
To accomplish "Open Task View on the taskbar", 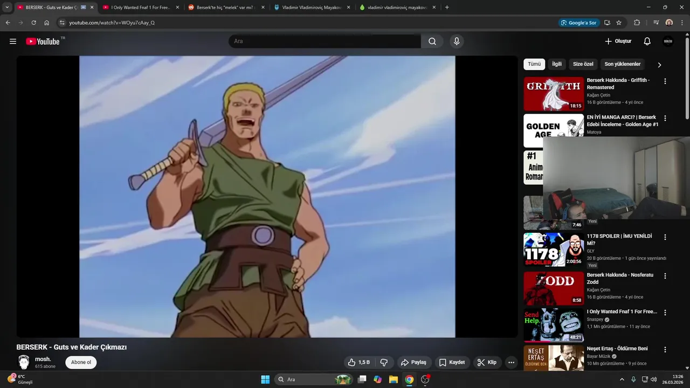I will 362,379.
